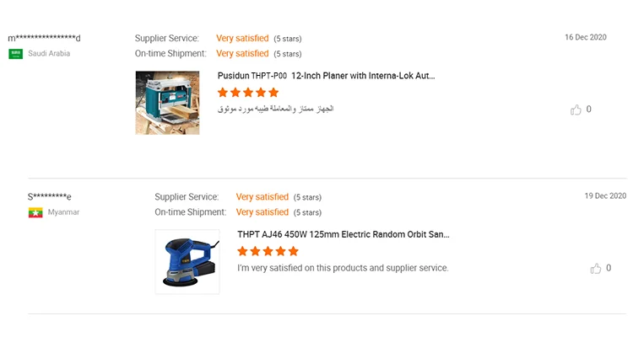The height and width of the screenshot is (337, 633).
Task: Click the Saudi Arabia flag icon
Action: click(15, 54)
